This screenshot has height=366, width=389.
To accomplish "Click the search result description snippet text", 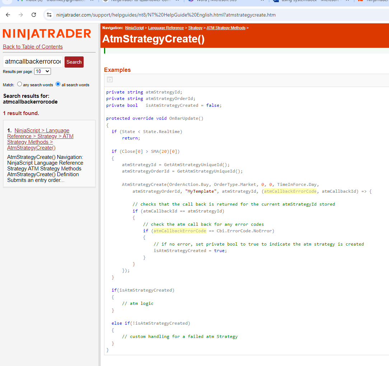I will pyautogui.click(x=45, y=169).
